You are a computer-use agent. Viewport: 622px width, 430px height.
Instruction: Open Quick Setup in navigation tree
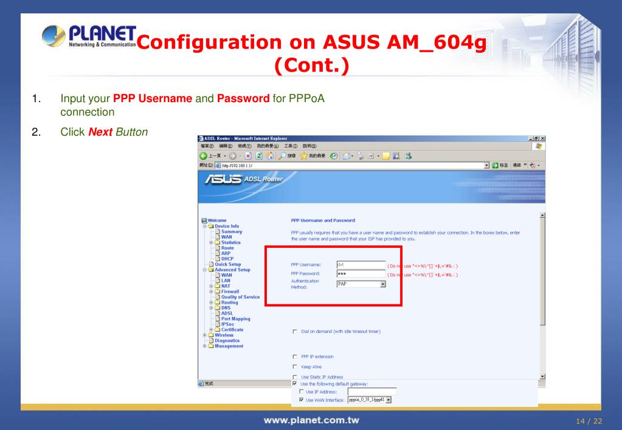[227, 264]
